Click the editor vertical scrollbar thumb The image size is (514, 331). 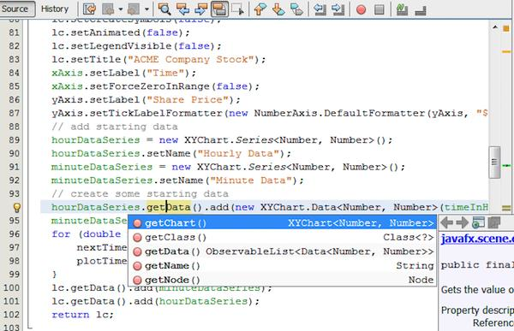tap(494, 162)
